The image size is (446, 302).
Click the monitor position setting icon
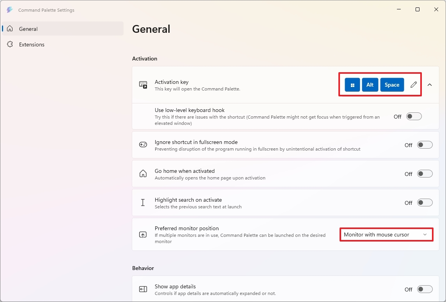click(x=143, y=234)
